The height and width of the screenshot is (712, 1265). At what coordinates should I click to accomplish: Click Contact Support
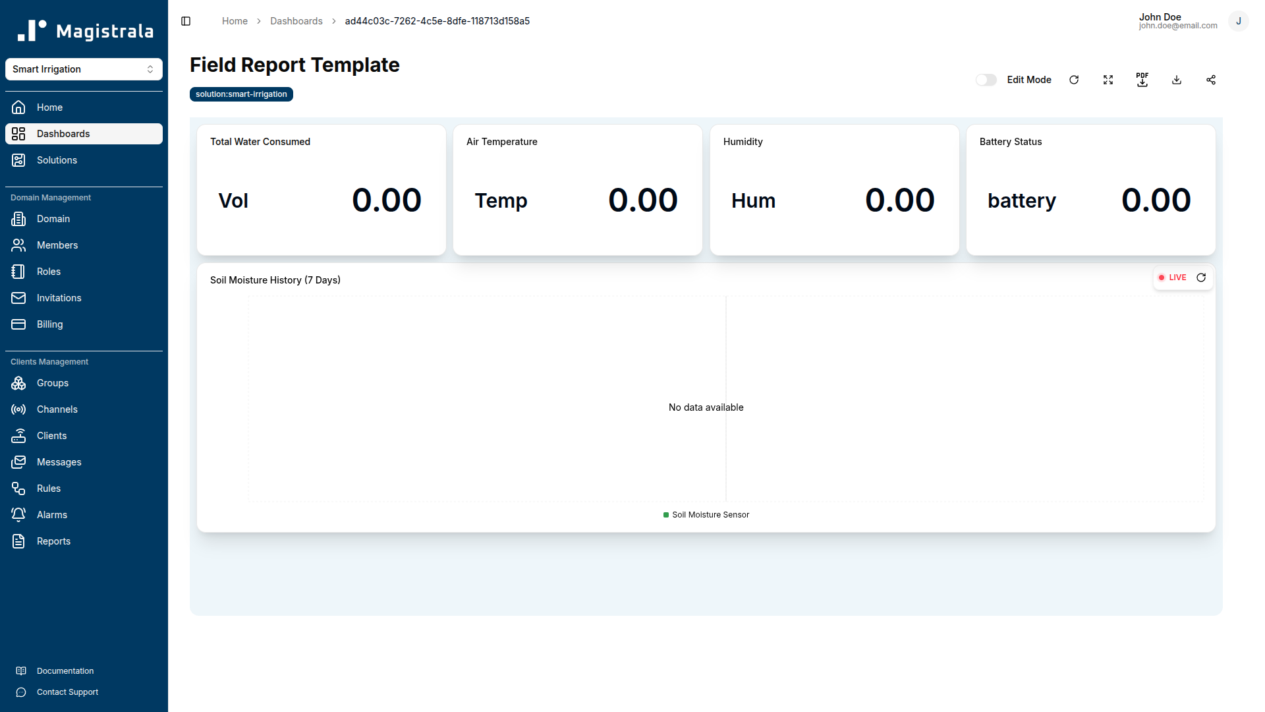67,692
